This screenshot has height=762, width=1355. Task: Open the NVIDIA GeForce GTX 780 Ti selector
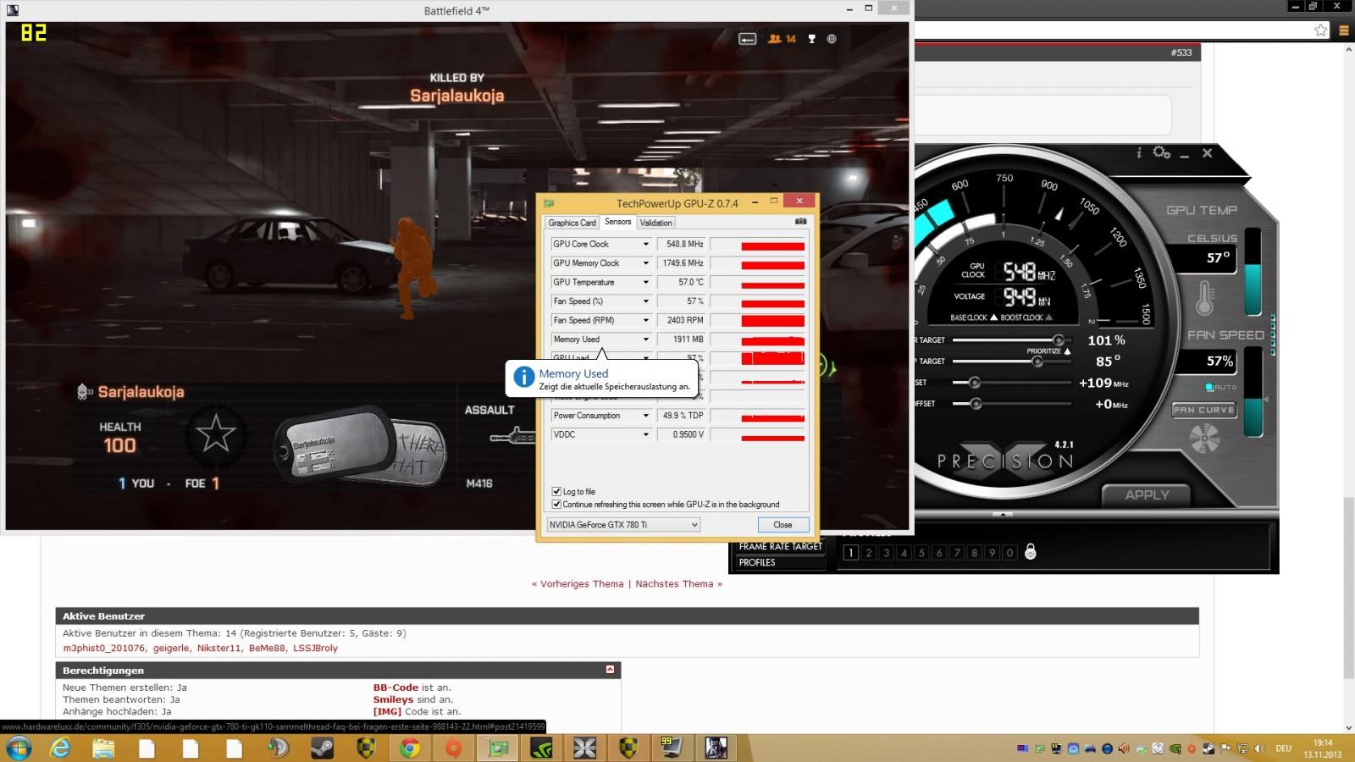(623, 525)
